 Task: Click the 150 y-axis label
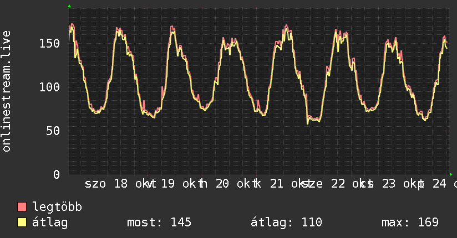pyautogui.click(x=49, y=43)
